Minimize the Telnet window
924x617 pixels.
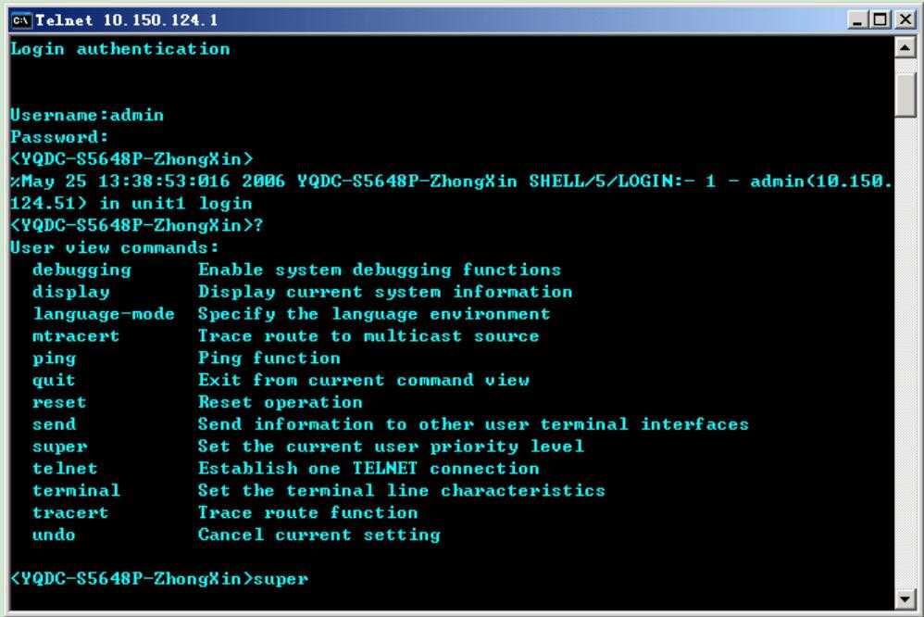(856, 20)
